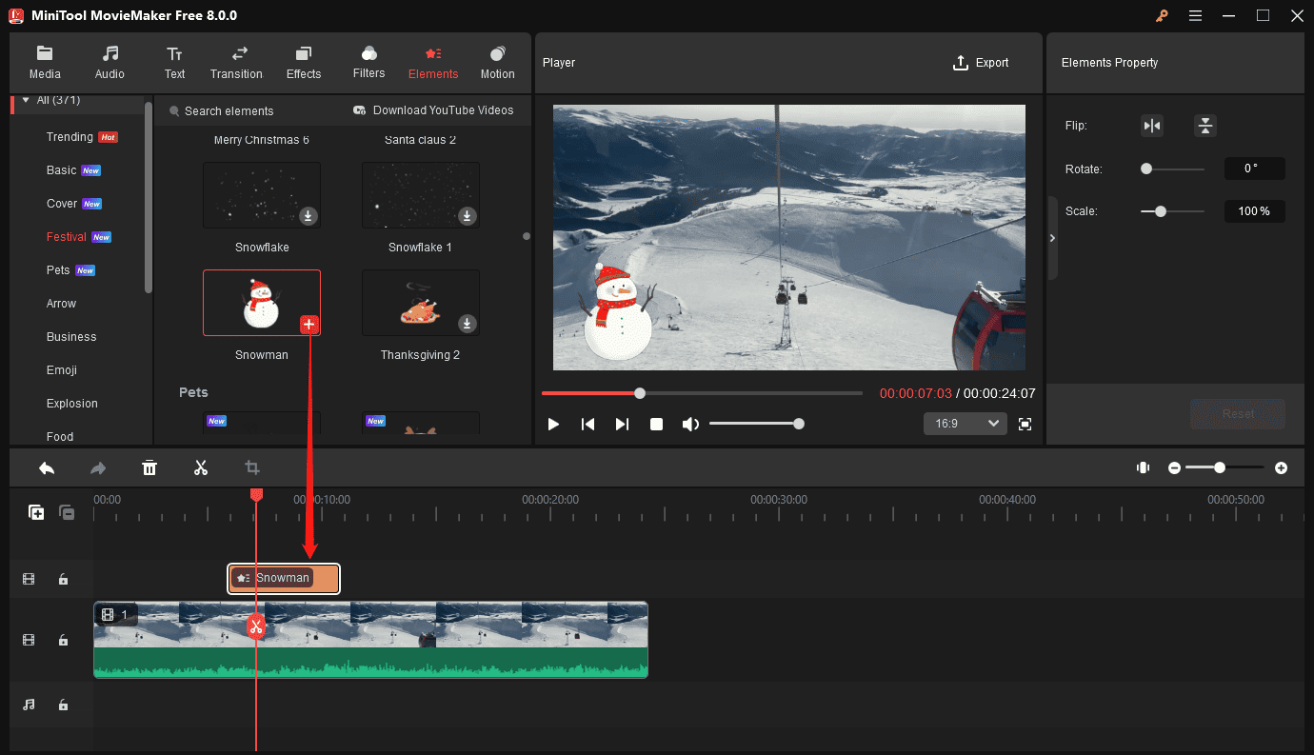Adjust the timeline zoom slider
Viewport: 1314px width, 755px height.
click(1226, 467)
